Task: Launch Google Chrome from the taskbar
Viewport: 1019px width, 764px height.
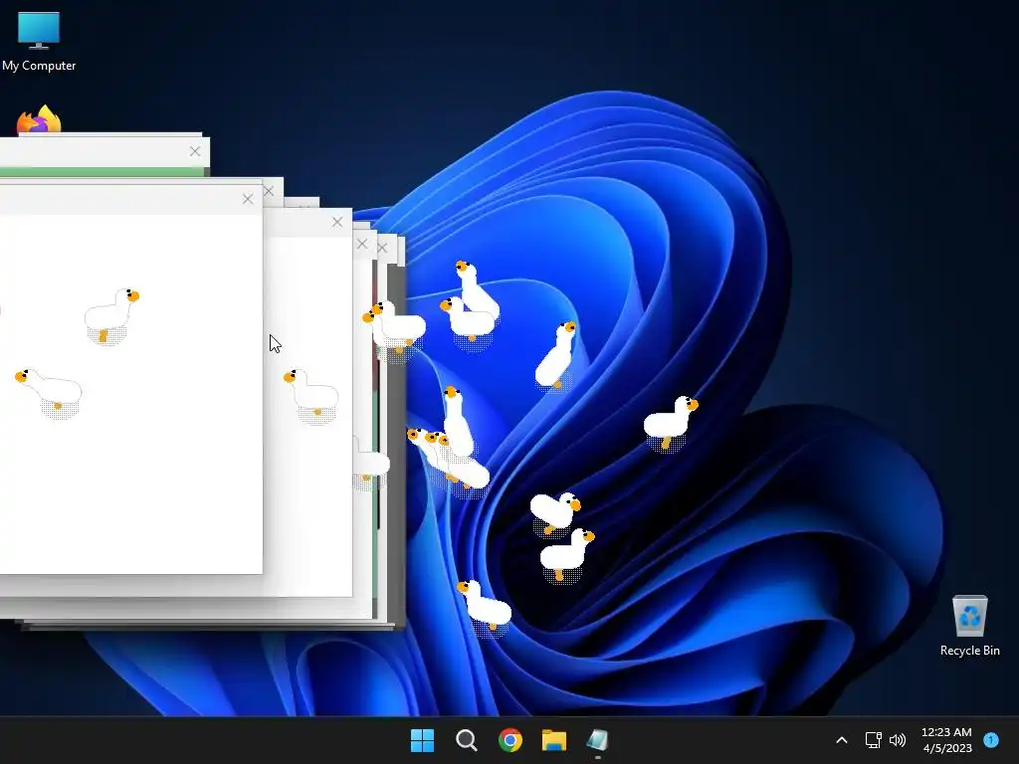Action: [x=510, y=740]
